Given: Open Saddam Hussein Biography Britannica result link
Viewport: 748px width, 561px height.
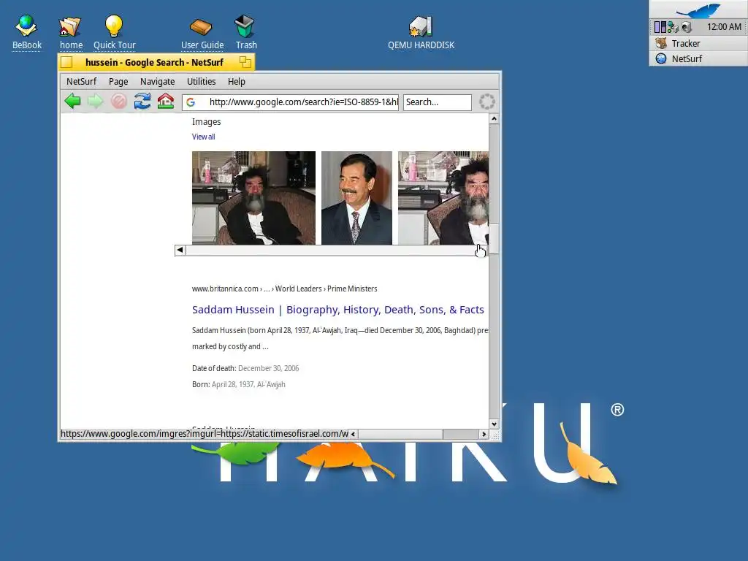Looking at the screenshot, I should (x=337, y=310).
